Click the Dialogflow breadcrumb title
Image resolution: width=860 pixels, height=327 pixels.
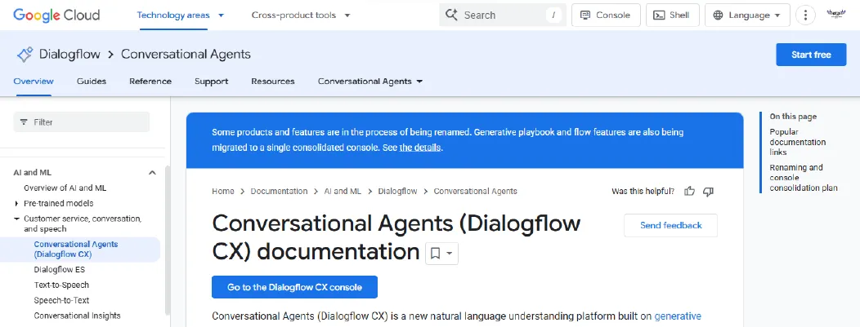69,54
